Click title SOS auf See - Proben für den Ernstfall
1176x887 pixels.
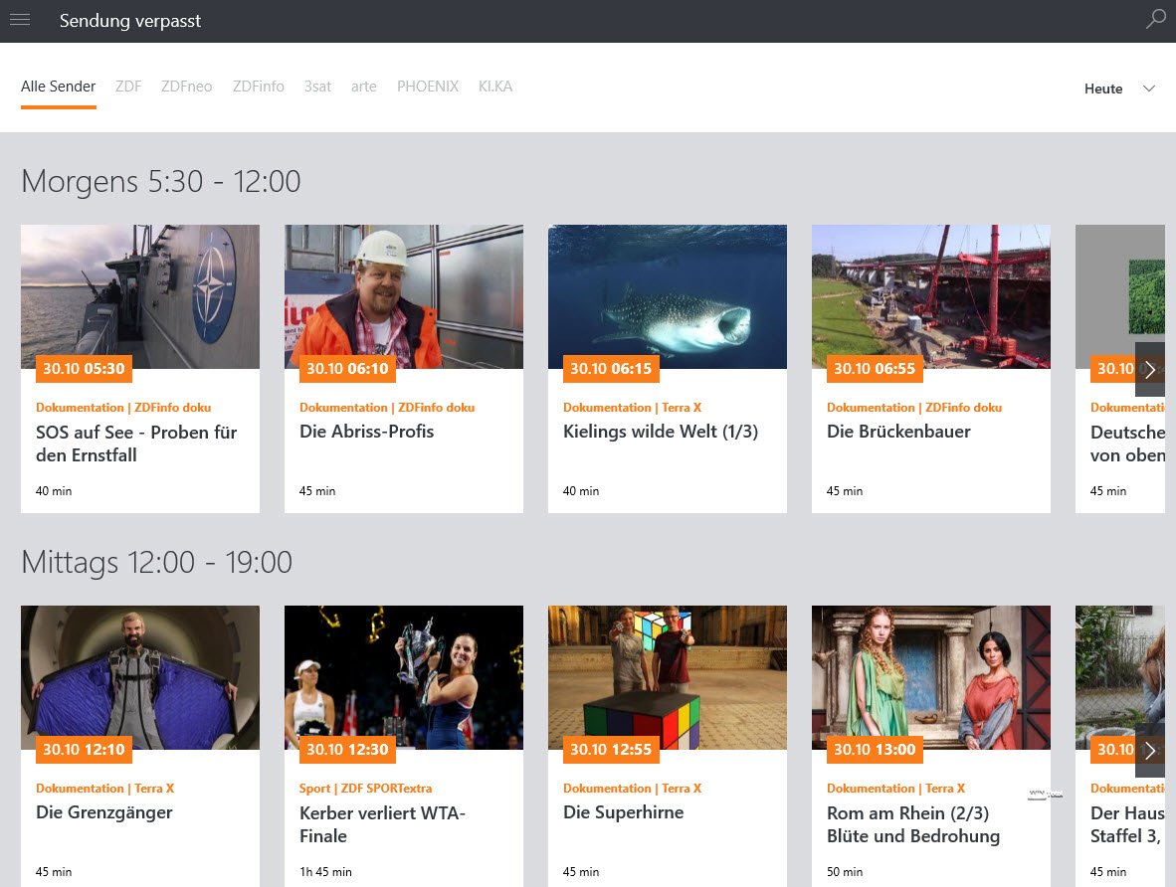[x=136, y=443]
